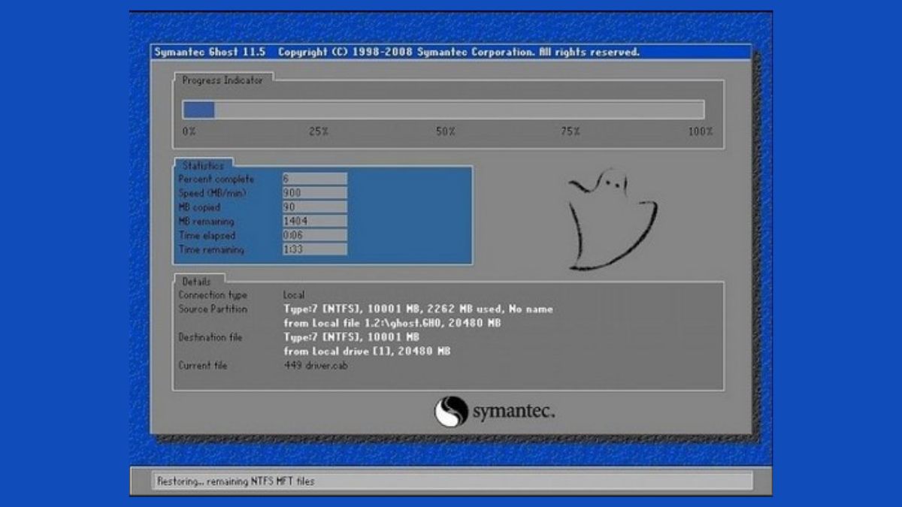Click the Percent complete value 6
The image size is (902, 507).
point(314,179)
